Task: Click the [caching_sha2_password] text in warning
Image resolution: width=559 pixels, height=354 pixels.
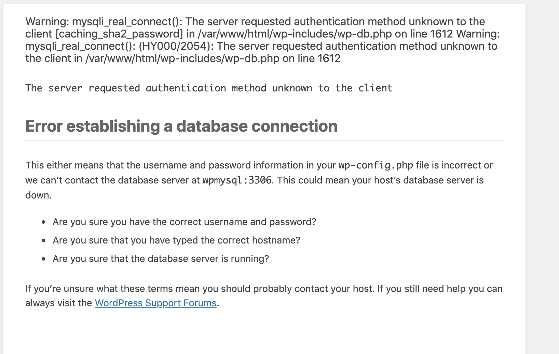Action: 119,34
